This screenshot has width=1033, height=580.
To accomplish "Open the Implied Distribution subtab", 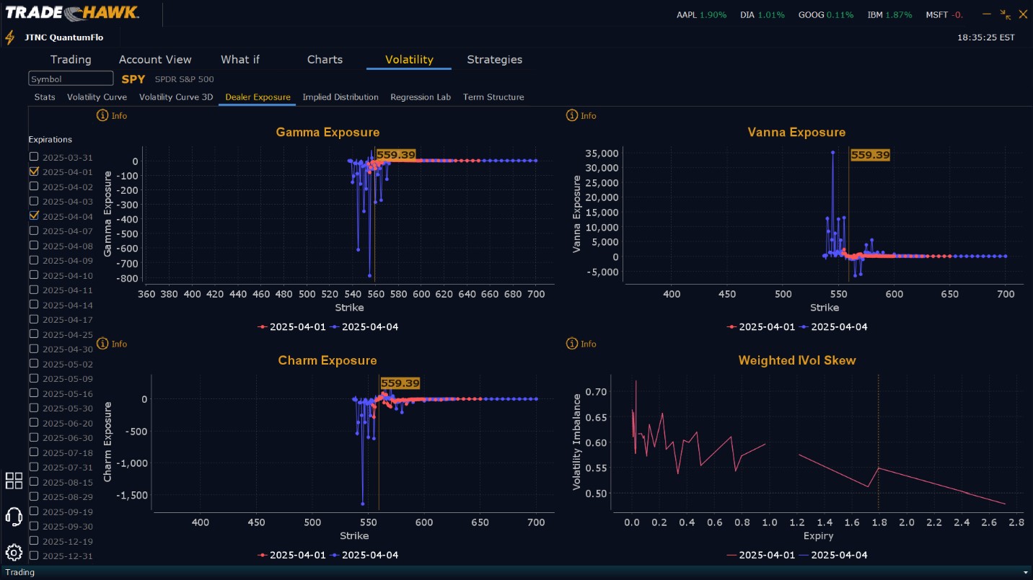I will 340,97.
